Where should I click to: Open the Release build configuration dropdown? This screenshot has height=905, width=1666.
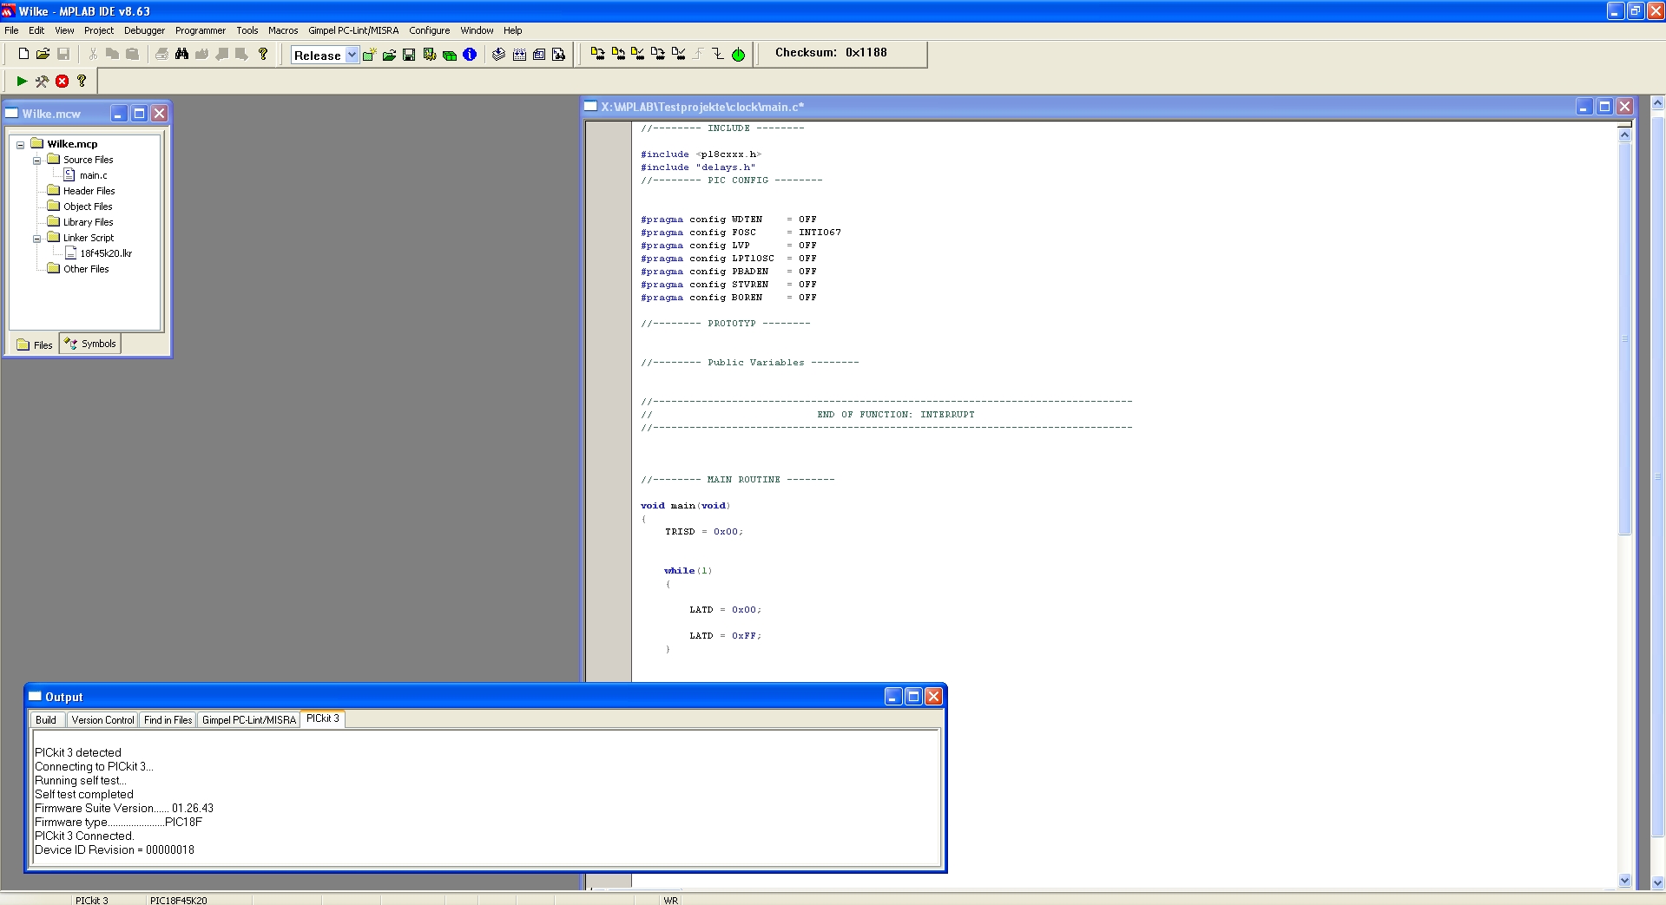[x=351, y=55]
